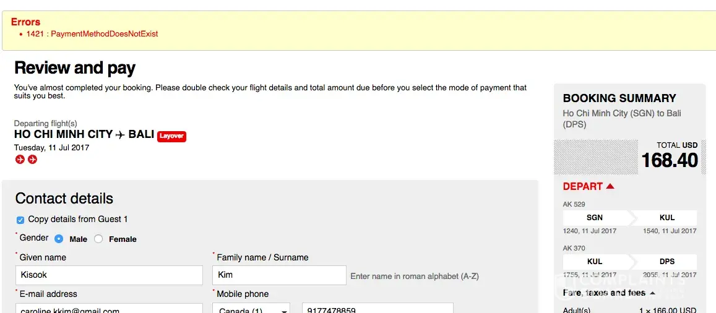Select the Female gender radio button

pos(98,239)
